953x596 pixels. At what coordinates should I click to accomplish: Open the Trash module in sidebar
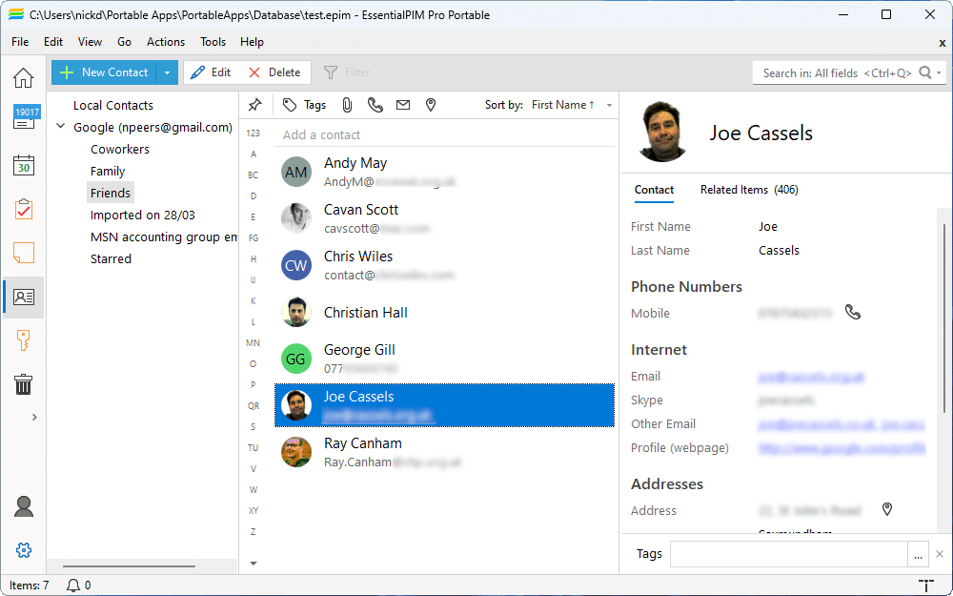(x=23, y=384)
